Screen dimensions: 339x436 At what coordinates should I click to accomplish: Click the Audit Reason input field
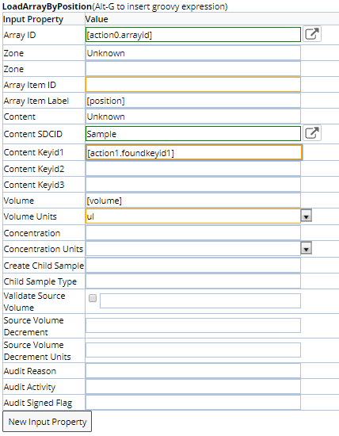[x=193, y=371]
